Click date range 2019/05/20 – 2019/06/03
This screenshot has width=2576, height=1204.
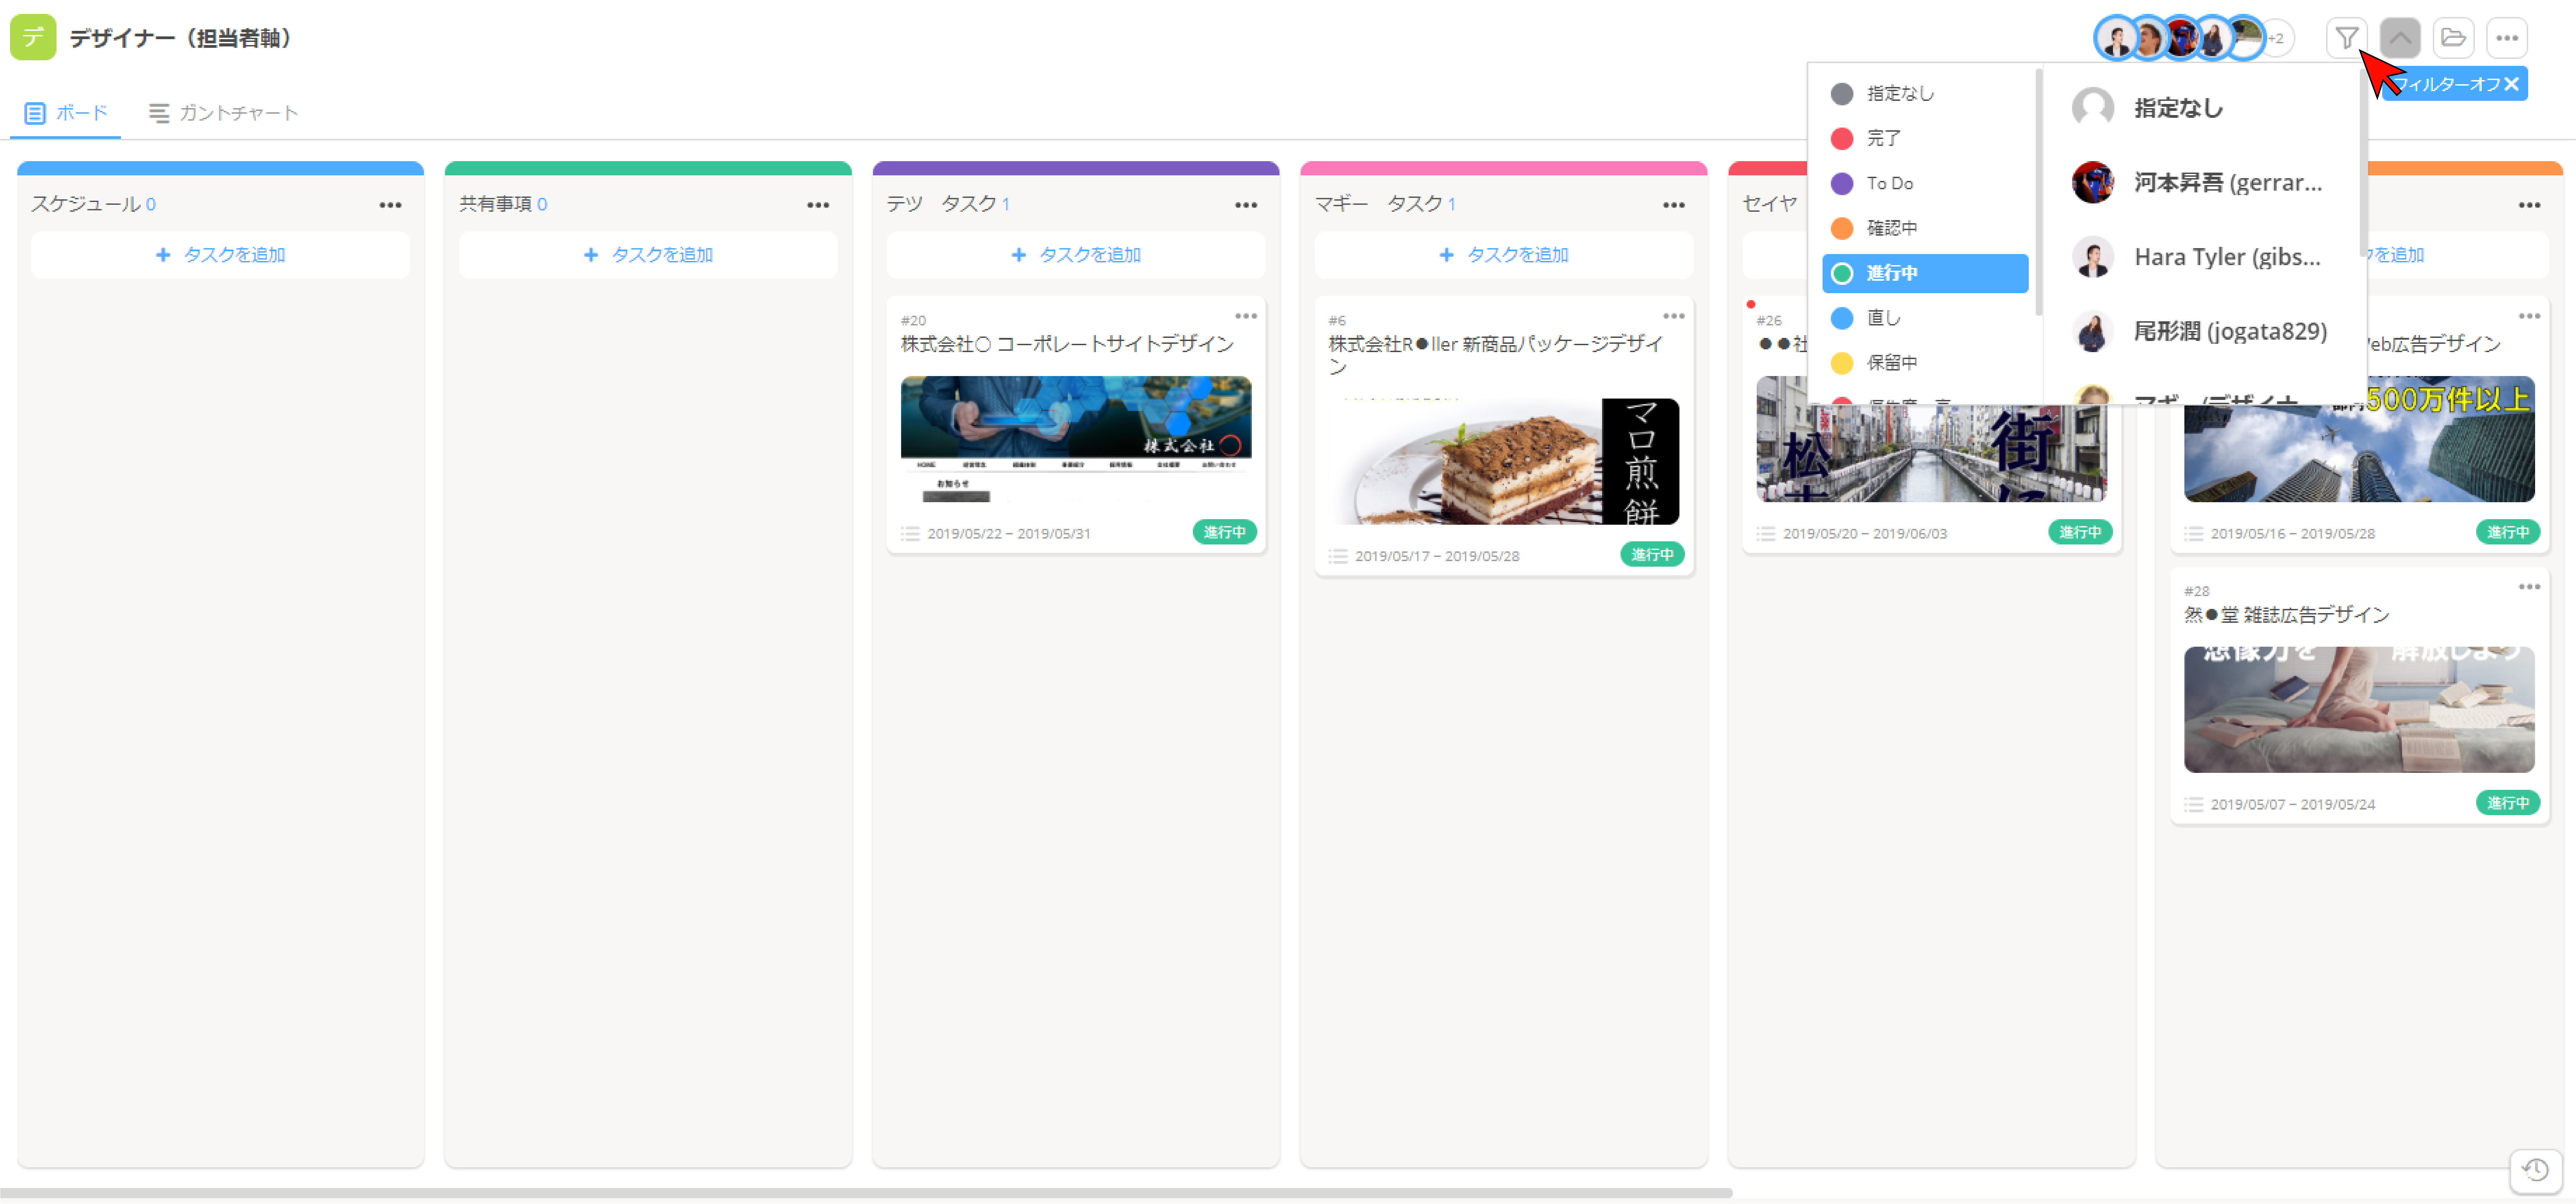pyautogui.click(x=1865, y=534)
